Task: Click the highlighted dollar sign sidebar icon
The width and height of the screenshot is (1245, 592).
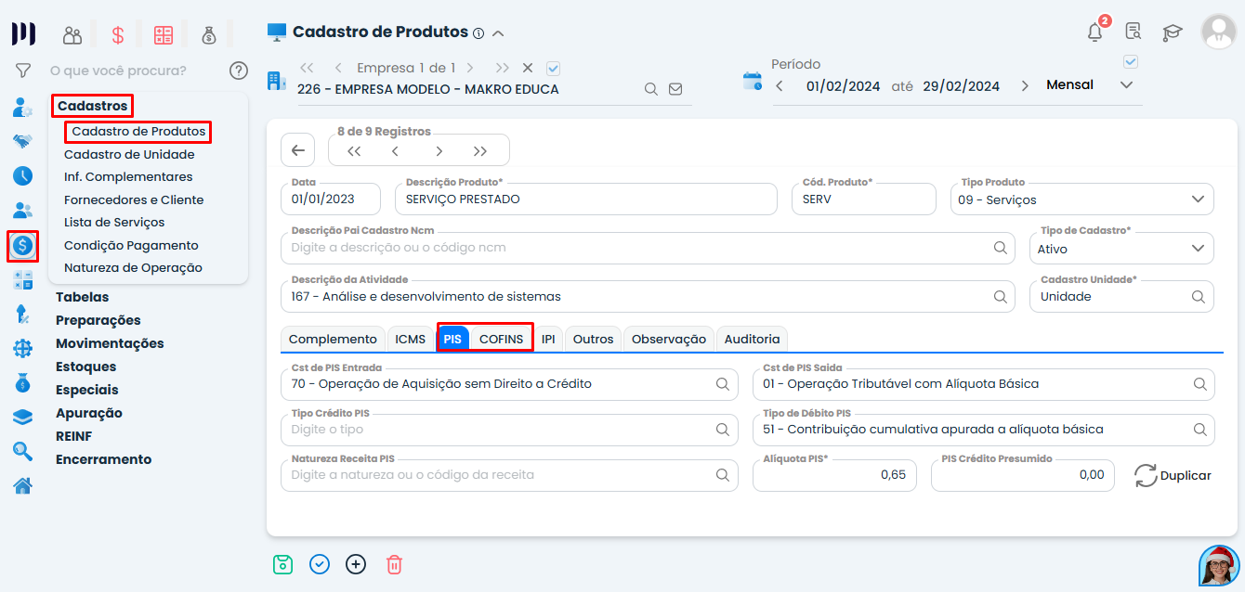Action: pos(21,246)
